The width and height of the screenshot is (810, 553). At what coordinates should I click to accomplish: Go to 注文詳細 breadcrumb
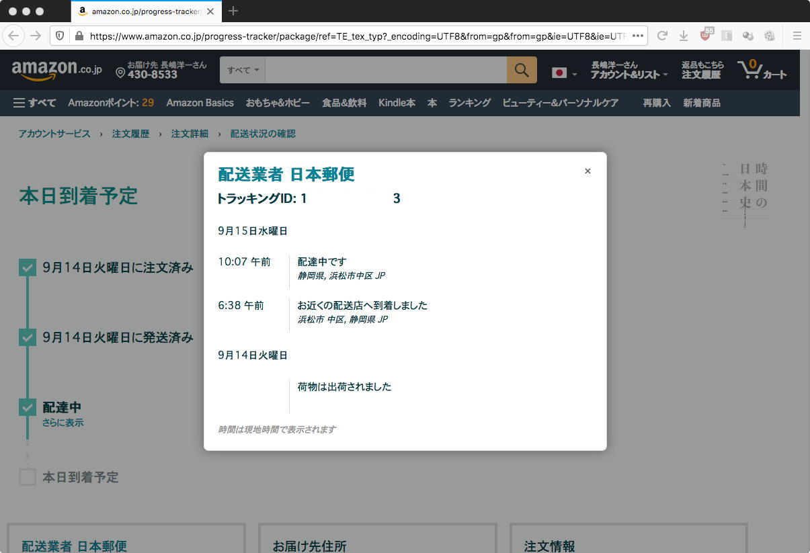(190, 134)
